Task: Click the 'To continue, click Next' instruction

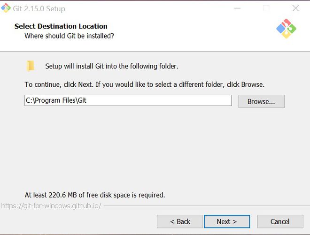Action: pyautogui.click(x=144, y=85)
